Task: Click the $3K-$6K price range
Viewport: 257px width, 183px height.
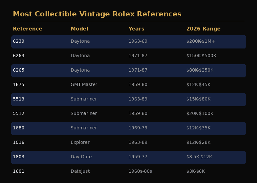Action: click(196, 171)
